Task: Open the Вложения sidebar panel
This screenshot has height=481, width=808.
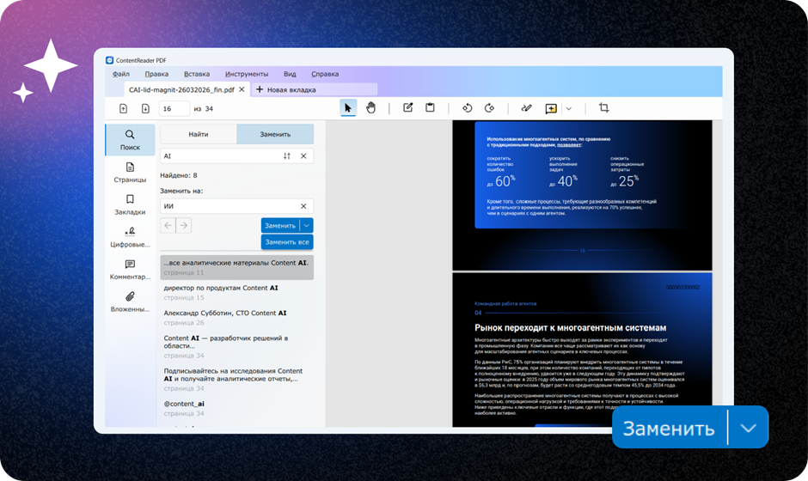Action: tap(130, 302)
